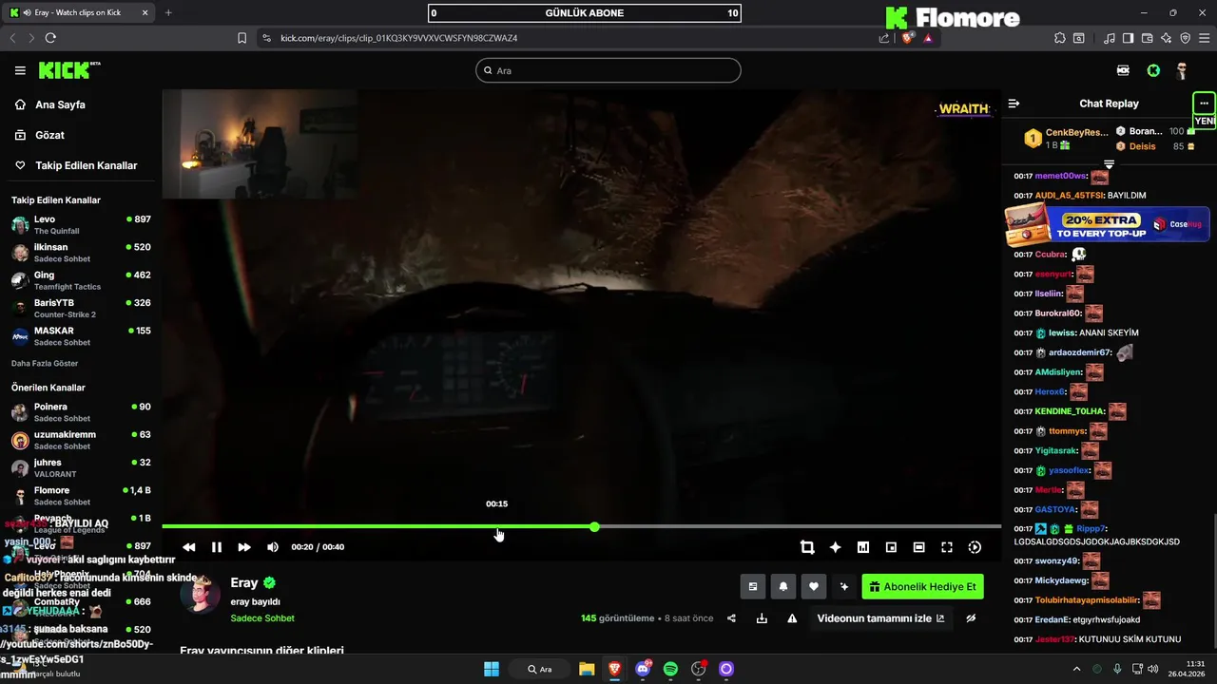
Task: Click the sparkle button next to heart
Action: (844, 587)
